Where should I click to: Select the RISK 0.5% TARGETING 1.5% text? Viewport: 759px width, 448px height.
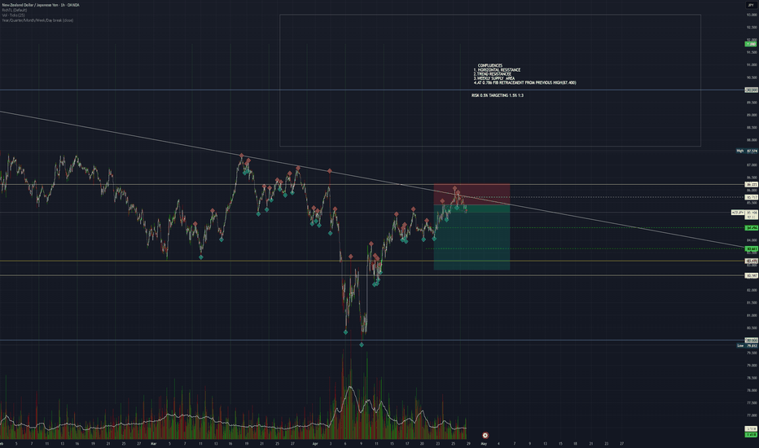pyautogui.click(x=497, y=95)
